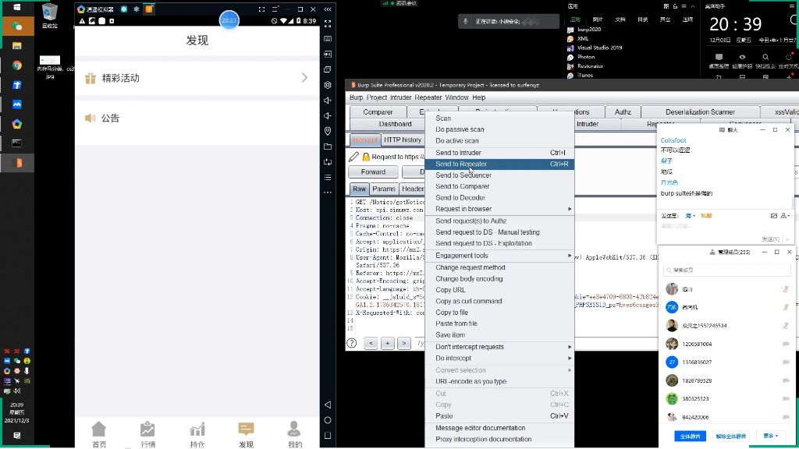This screenshot has width=799, height=449.
Task: Open WeChat icon on the left taskbar
Action: click(x=17, y=26)
